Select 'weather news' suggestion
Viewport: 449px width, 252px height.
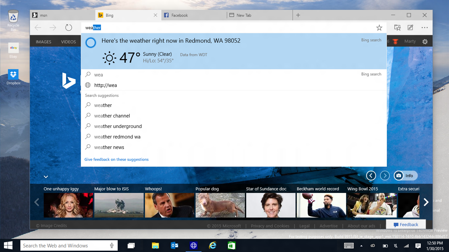(x=234, y=147)
